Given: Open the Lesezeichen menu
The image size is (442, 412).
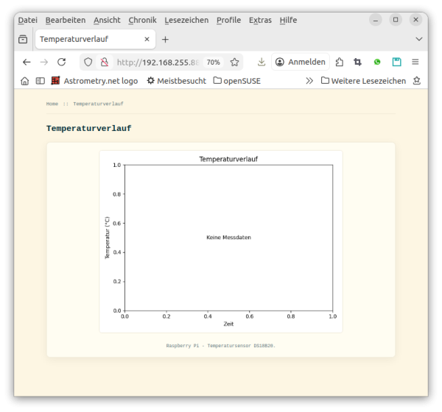Looking at the screenshot, I should coord(186,21).
